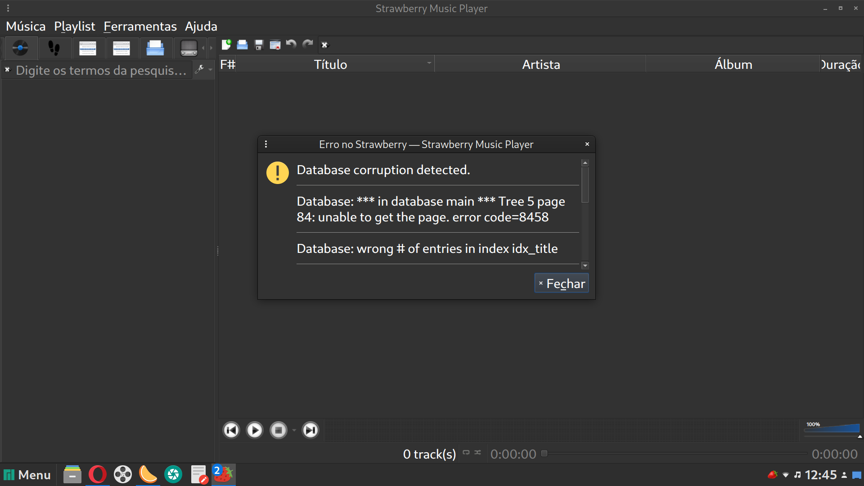864x486 pixels.
Task: Open the Playlist menu
Action: coord(75,27)
